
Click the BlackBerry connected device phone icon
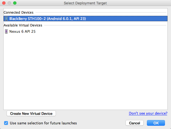coord(6,19)
